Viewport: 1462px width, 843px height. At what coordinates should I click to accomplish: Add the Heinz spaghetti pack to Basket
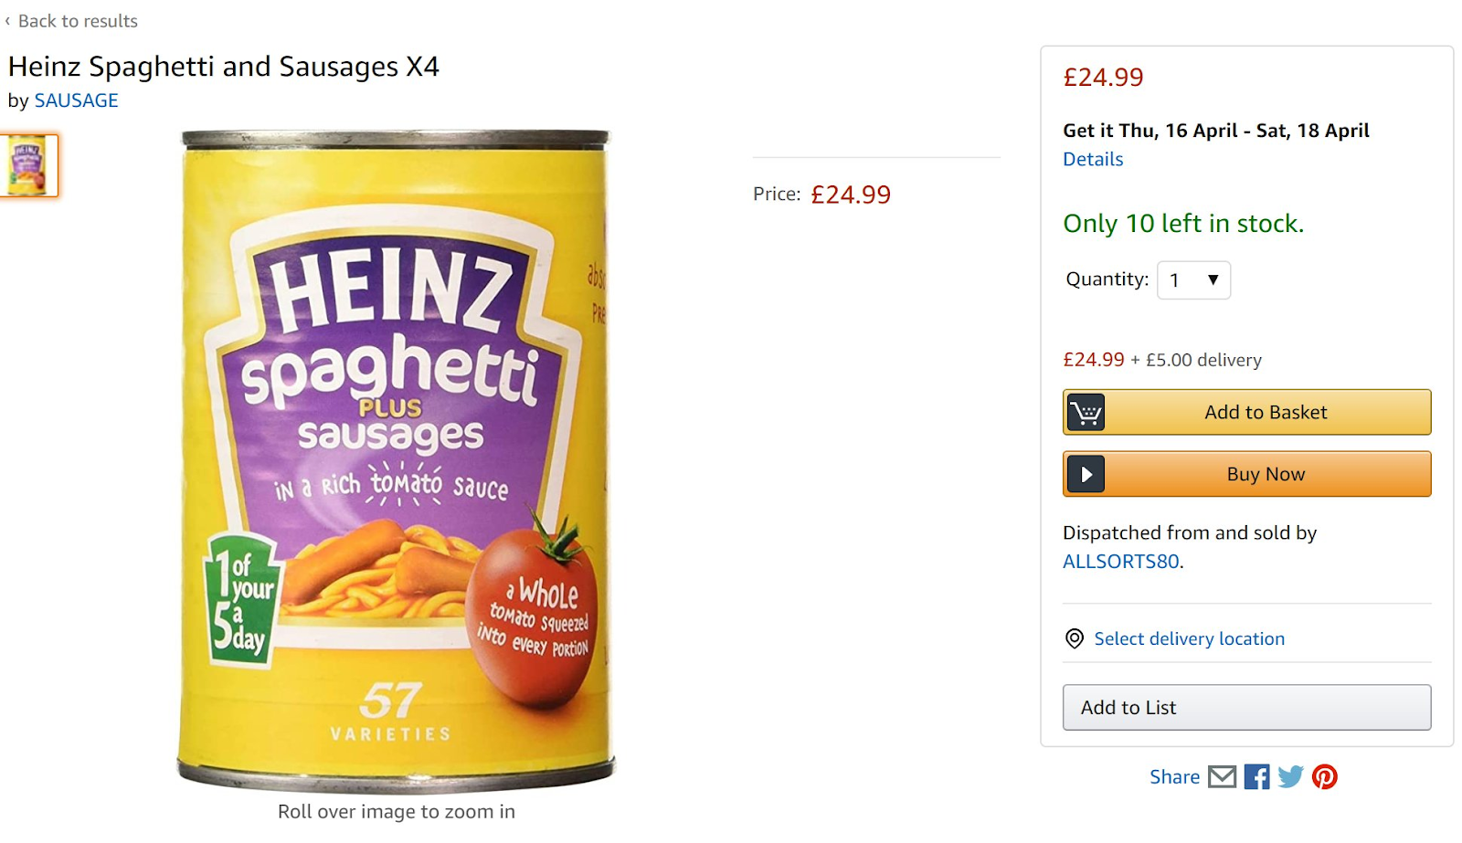pyautogui.click(x=1266, y=412)
